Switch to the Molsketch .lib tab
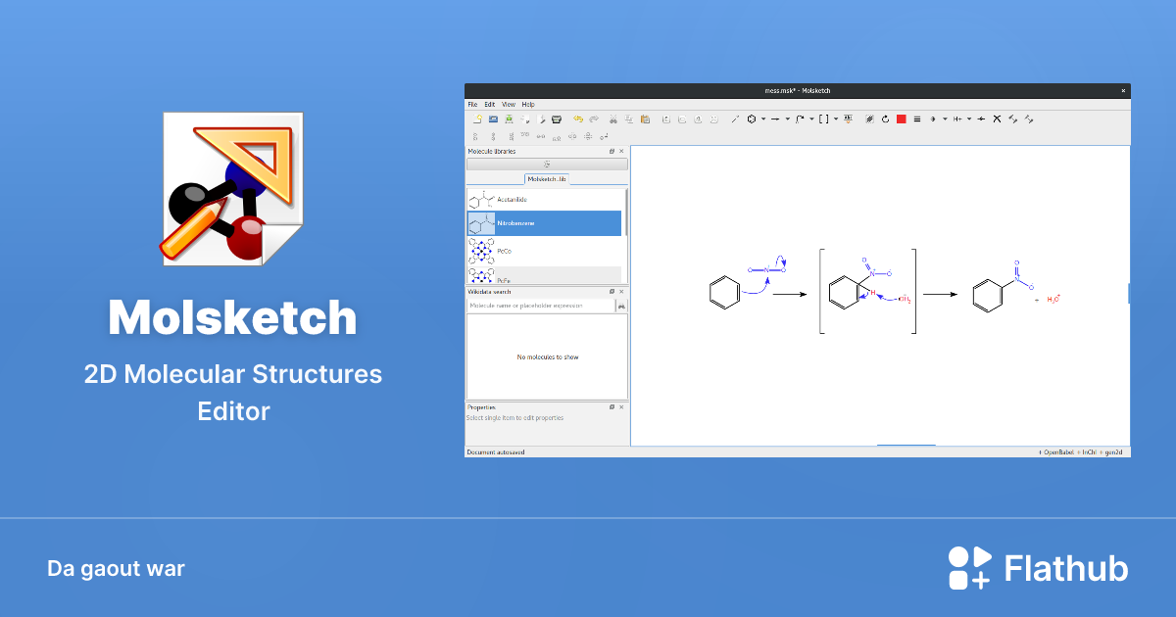This screenshot has height=617, width=1176. point(548,178)
